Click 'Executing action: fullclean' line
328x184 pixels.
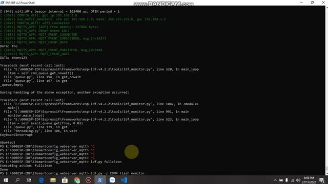coord(26,166)
